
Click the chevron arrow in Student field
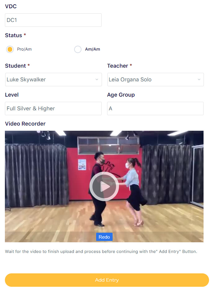[97, 80]
